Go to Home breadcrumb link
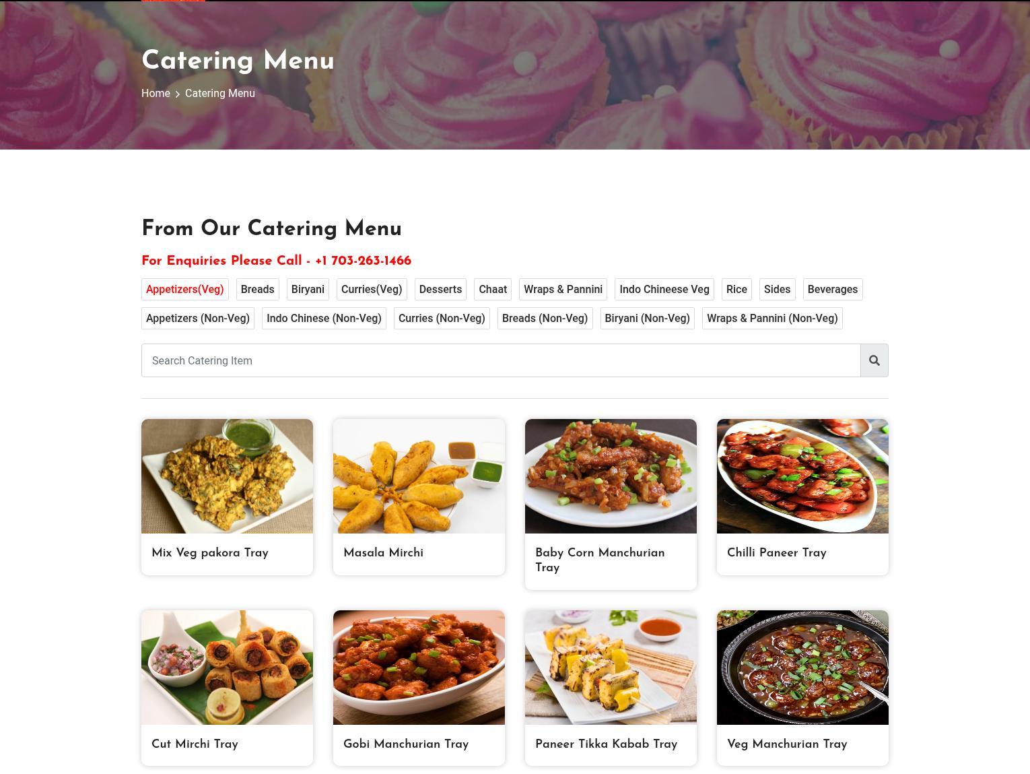 coord(156,94)
